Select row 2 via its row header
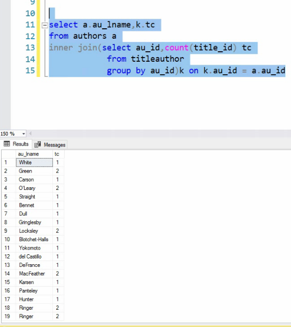Viewport: 291px width, 327px height. pos(8,171)
